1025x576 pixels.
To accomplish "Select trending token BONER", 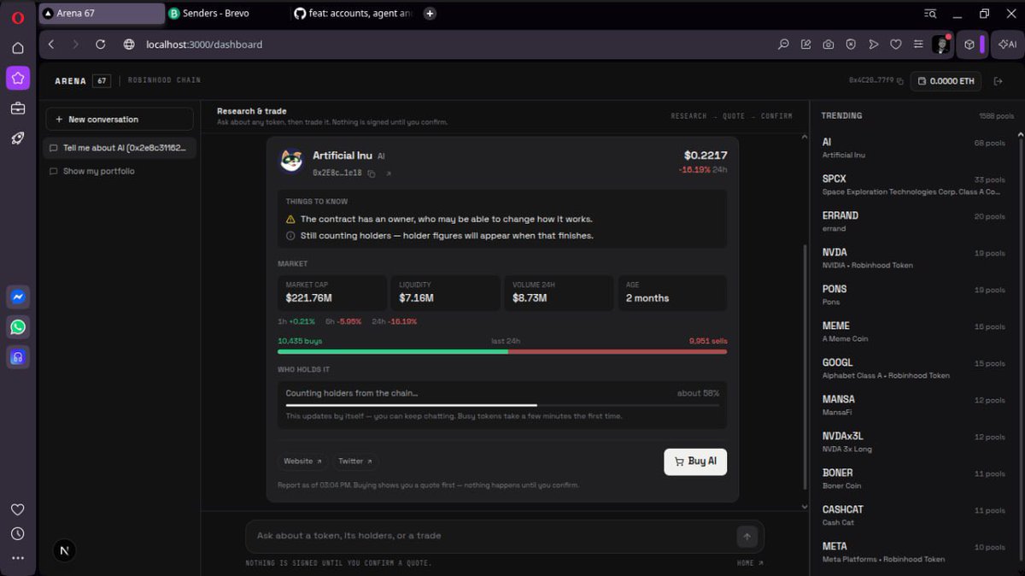I will pos(914,479).
